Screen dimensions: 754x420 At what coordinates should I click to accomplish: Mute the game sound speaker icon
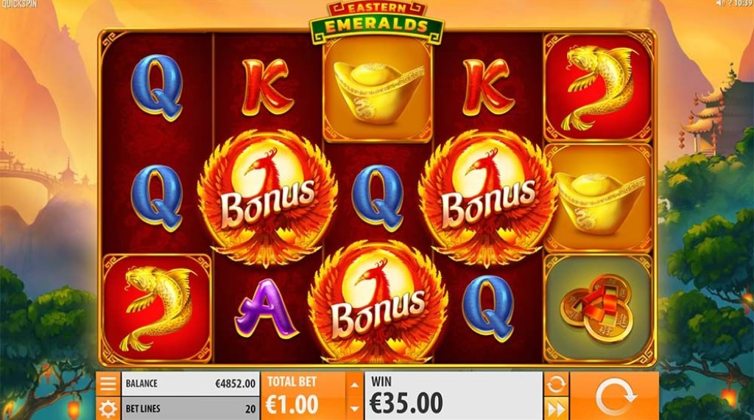(x=720, y=4)
